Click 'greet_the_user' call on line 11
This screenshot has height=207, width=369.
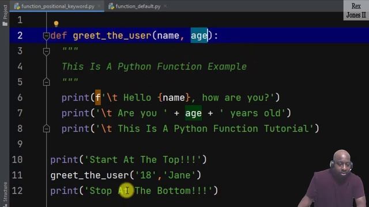(x=89, y=175)
